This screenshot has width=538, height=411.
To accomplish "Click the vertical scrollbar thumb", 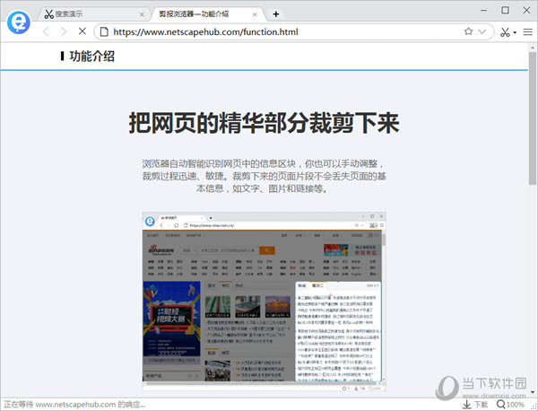I will tap(533, 118).
